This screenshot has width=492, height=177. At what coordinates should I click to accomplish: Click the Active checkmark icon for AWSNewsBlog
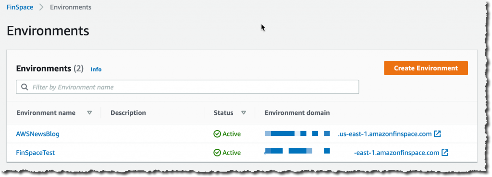[x=217, y=134]
